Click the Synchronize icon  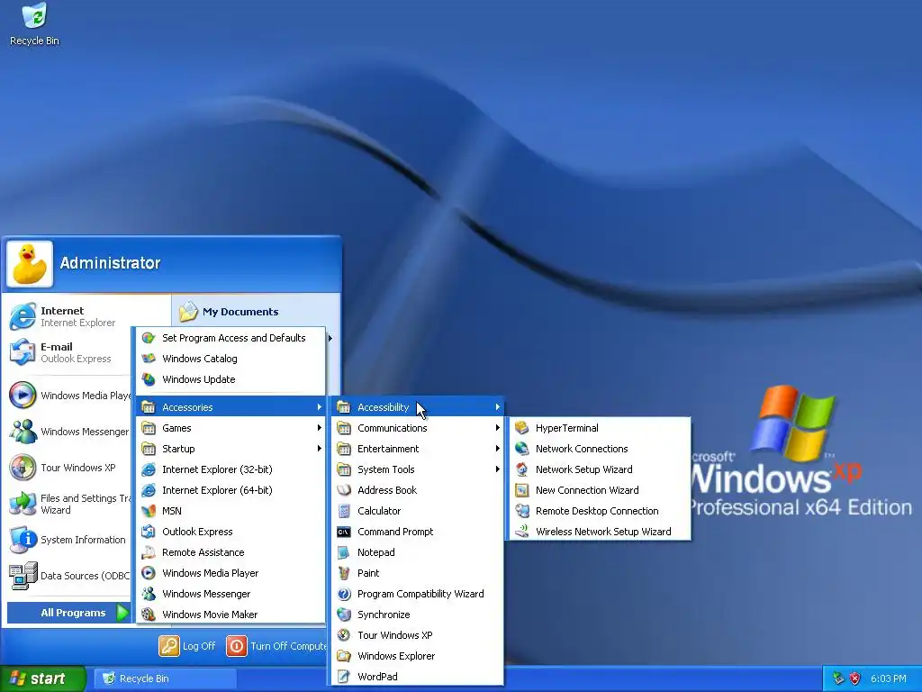coord(344,615)
